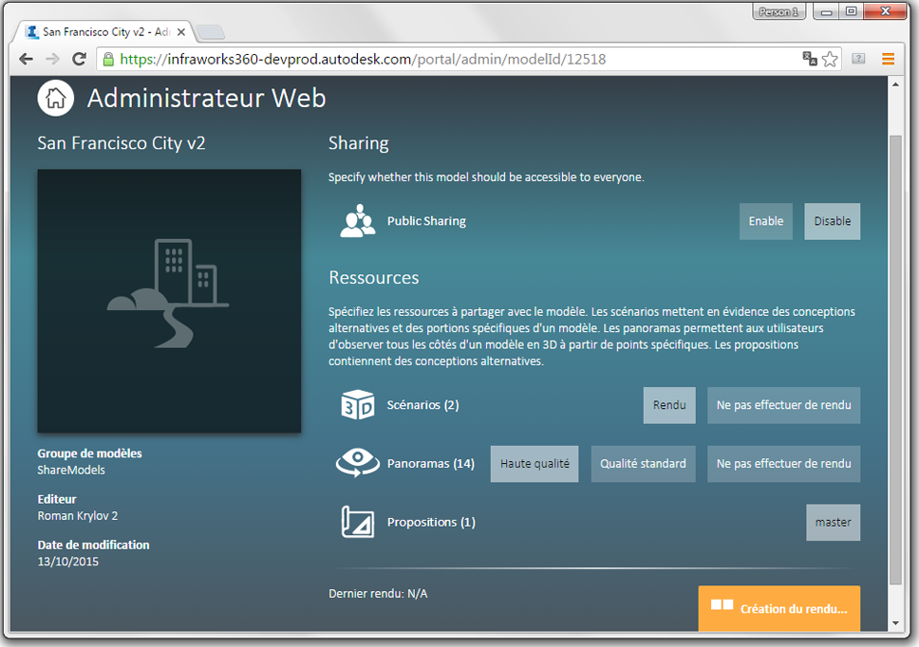Click the Ressources section heading

point(374,278)
